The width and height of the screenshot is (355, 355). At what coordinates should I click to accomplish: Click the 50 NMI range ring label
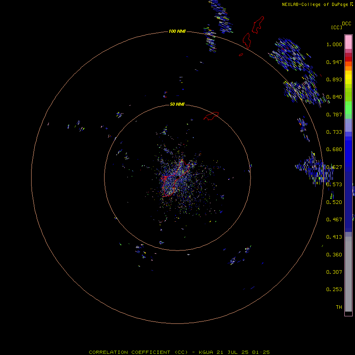click(177, 104)
